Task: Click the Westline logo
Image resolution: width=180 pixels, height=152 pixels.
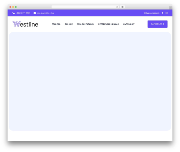Action: (x=25, y=24)
